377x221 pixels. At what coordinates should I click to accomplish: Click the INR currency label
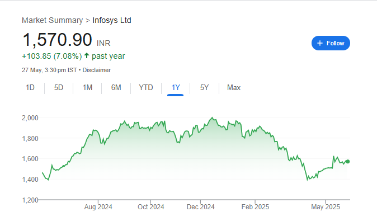click(103, 43)
